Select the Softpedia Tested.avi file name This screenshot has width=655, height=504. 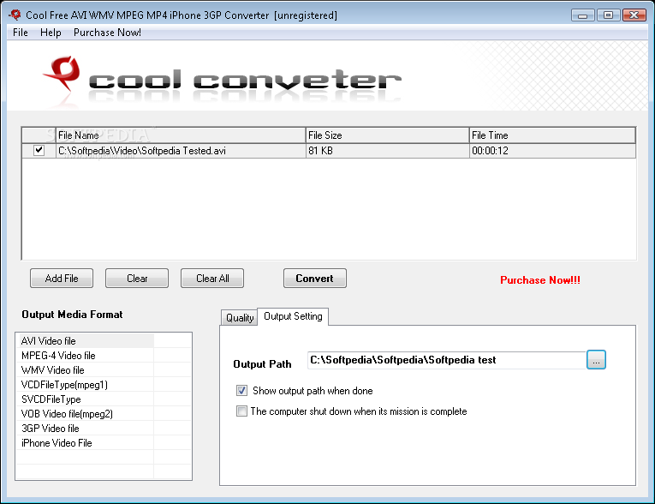[142, 151]
